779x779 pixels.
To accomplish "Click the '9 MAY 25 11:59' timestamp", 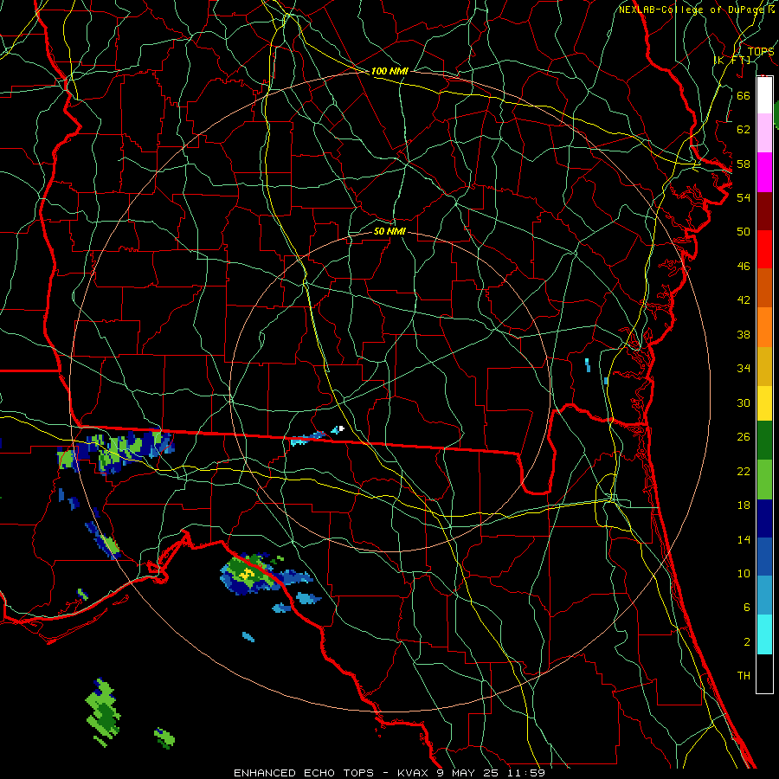I will tap(491, 773).
